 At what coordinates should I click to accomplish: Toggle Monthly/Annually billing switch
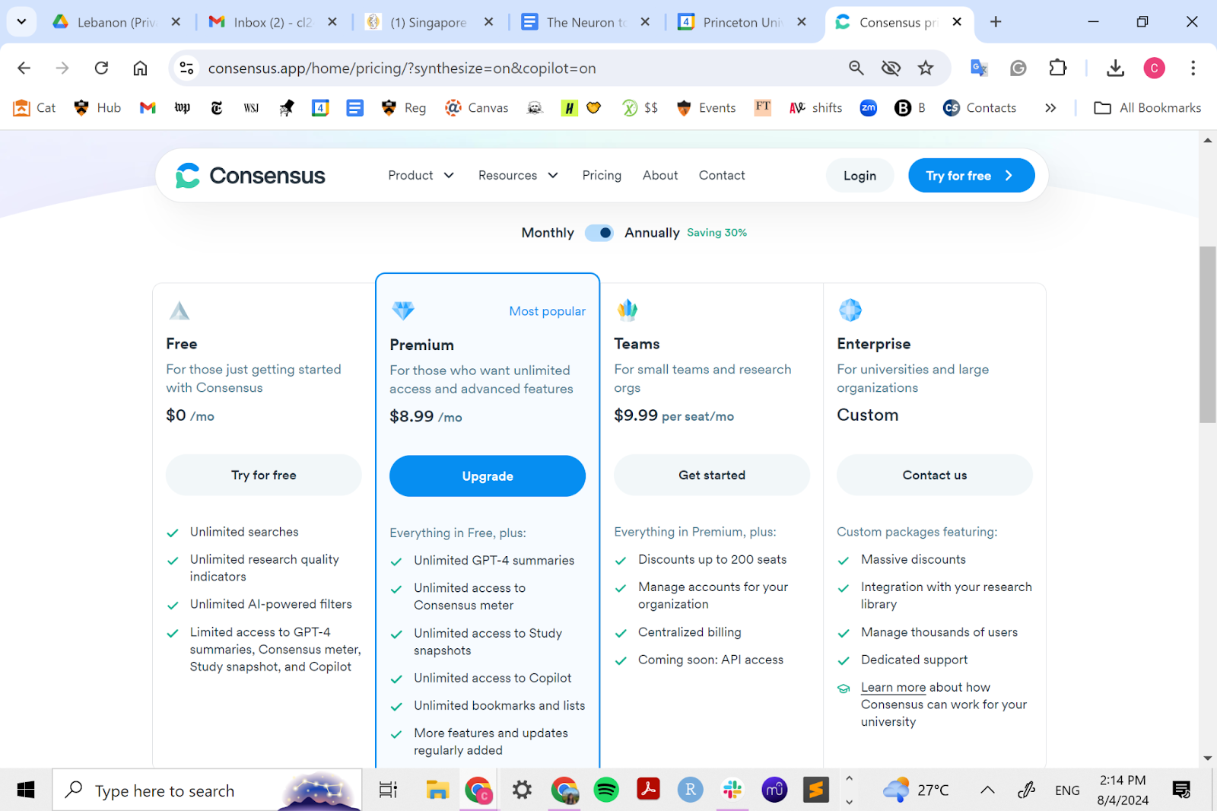pyautogui.click(x=599, y=233)
